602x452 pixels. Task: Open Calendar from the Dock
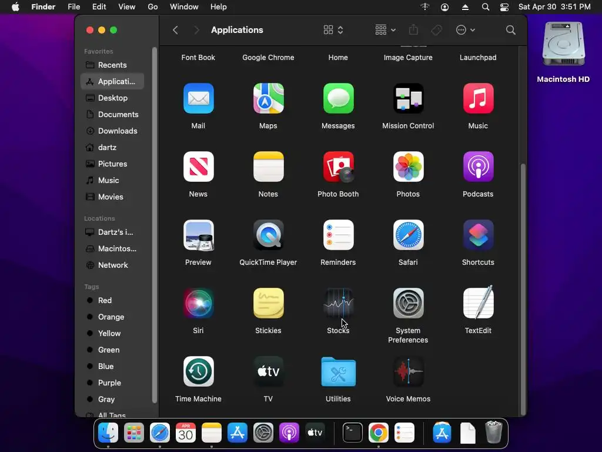click(185, 433)
